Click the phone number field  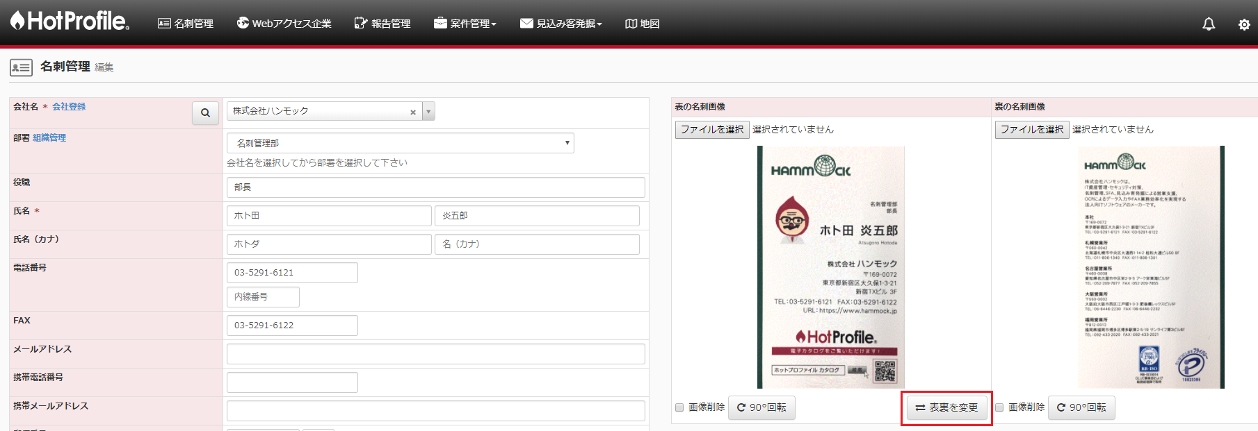(292, 273)
